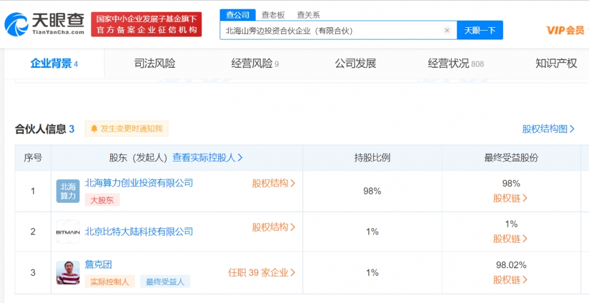Expand 股权结构 for 北海算力创业投资有限公司
Screen dimensions: 589x303
pos(273,183)
